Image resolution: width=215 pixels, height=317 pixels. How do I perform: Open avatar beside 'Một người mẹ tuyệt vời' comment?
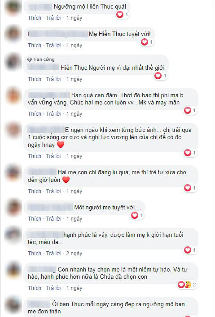[x=13, y=208]
